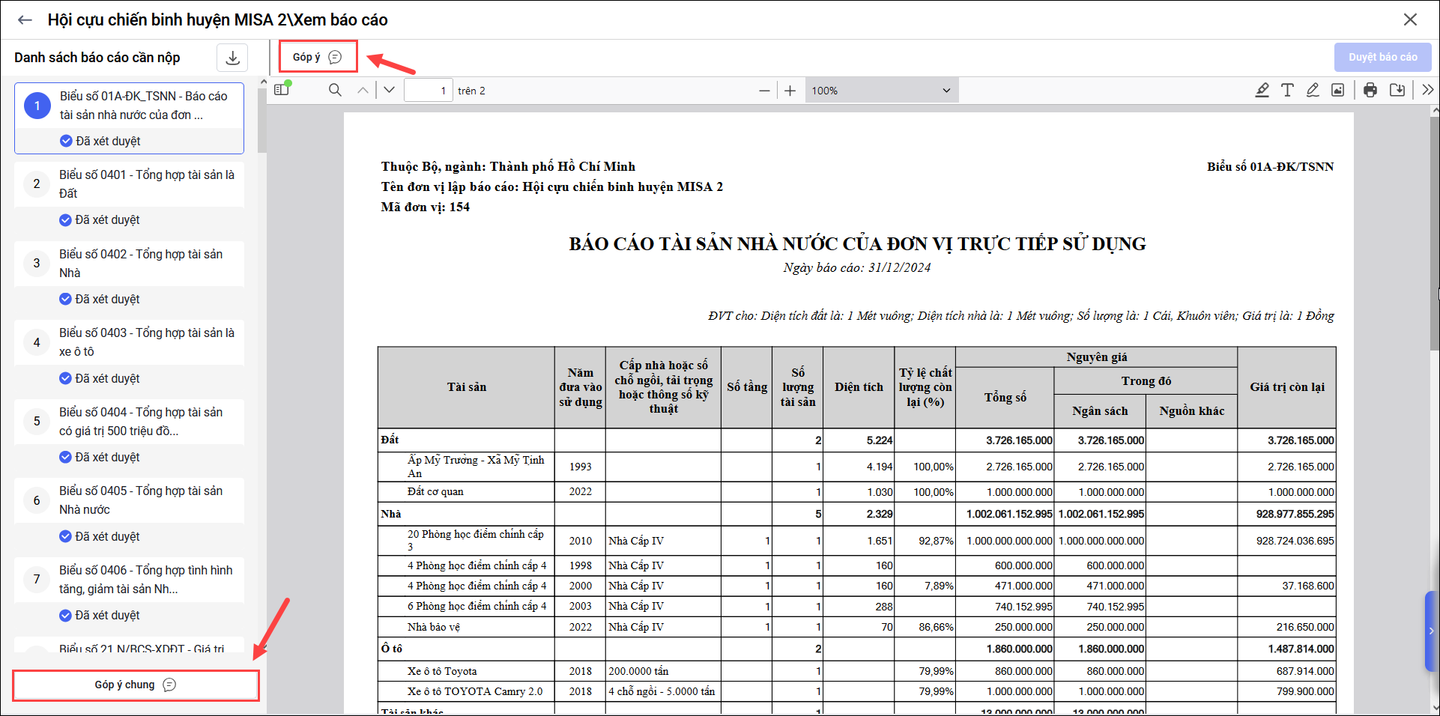Click the Duyệt báo cáo button

[x=1382, y=57]
